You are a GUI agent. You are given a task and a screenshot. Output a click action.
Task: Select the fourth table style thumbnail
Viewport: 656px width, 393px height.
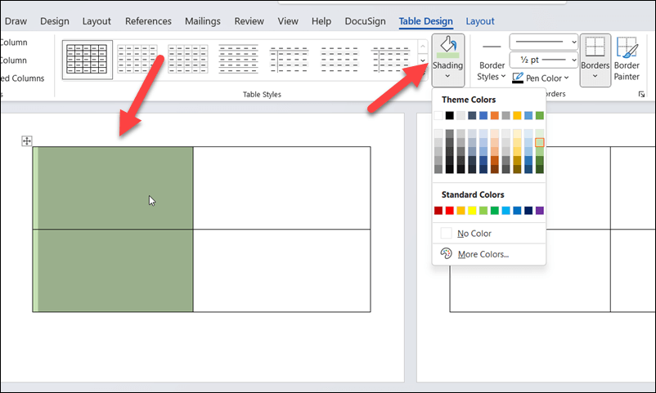(x=239, y=60)
